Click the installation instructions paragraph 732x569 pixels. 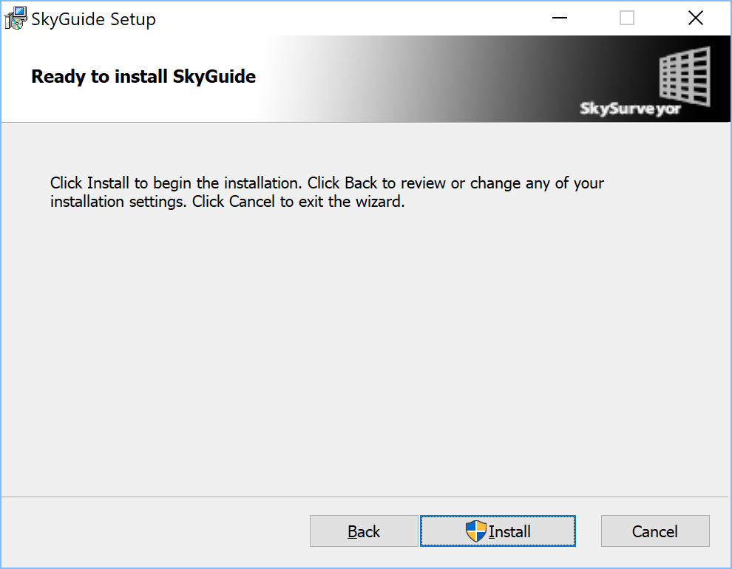point(327,192)
